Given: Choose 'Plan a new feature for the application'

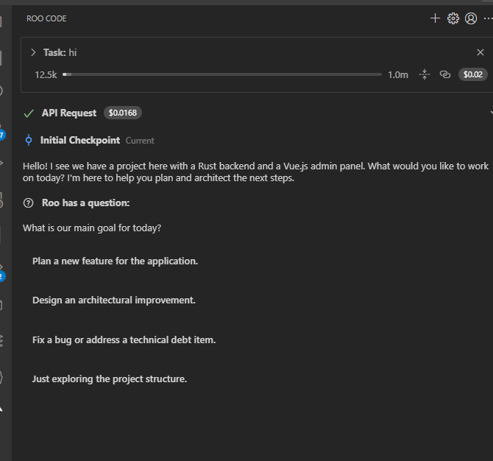Looking at the screenshot, I should click(x=116, y=261).
